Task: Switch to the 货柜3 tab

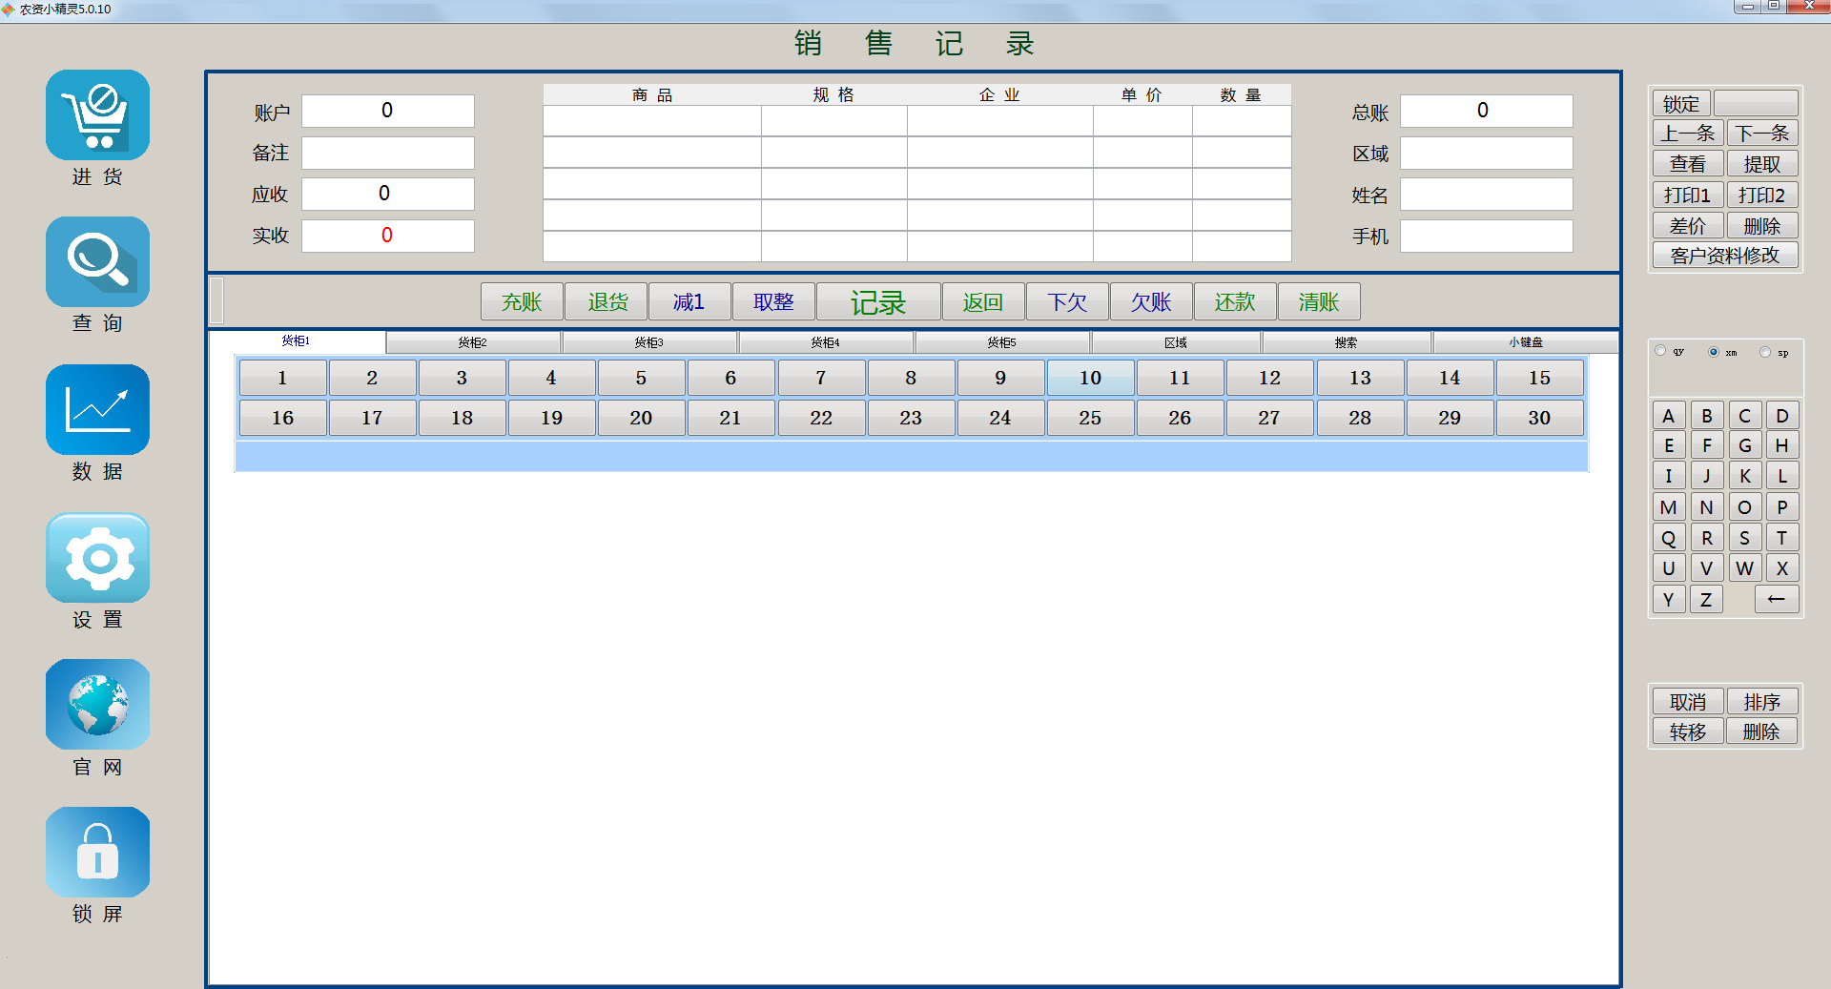Action: click(x=649, y=342)
